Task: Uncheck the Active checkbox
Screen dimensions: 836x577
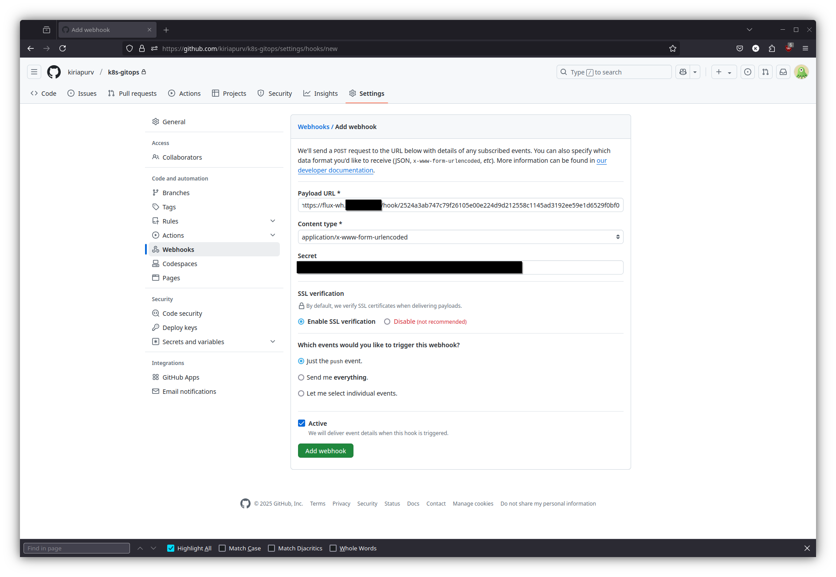Action: [302, 423]
